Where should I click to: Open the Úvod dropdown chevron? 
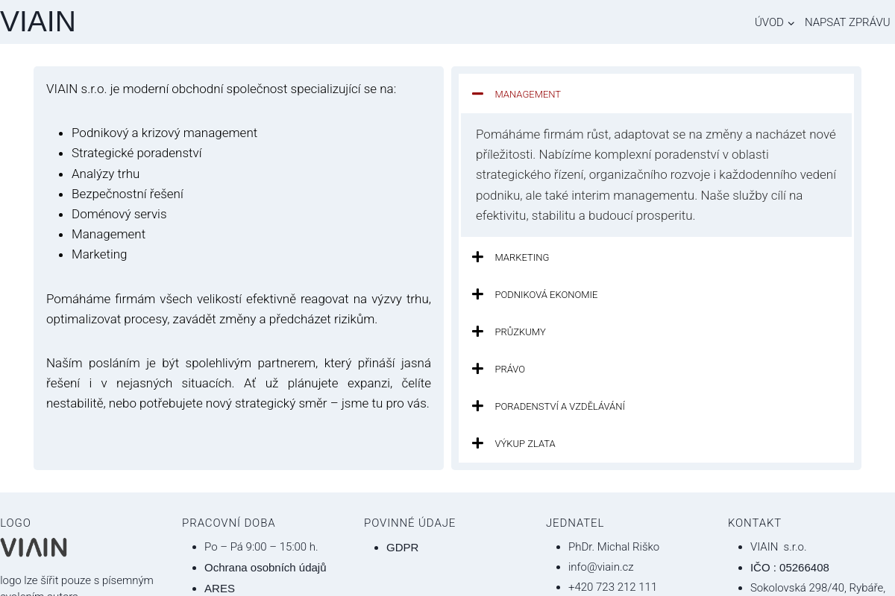point(791,23)
